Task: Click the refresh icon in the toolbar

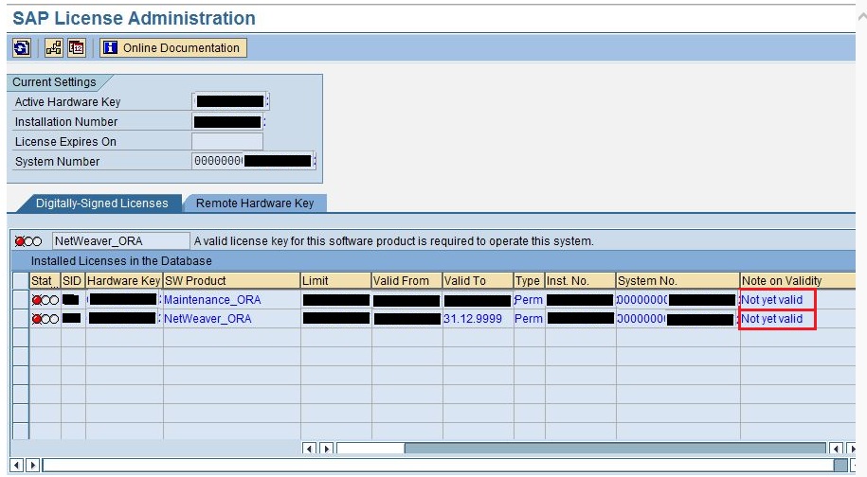Action: pos(22,48)
